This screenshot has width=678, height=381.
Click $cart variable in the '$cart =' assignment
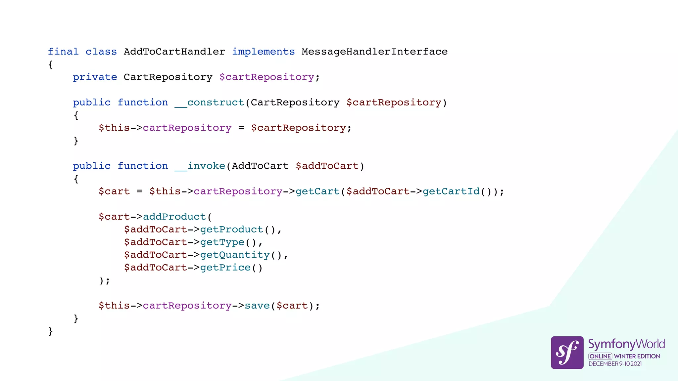click(x=114, y=191)
